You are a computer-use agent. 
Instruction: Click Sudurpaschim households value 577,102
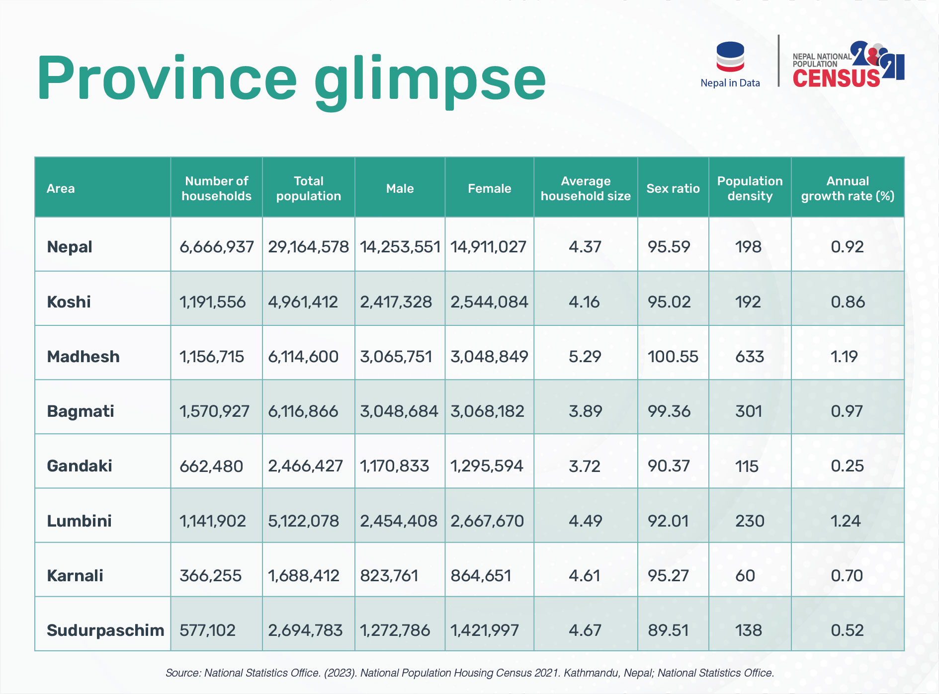pos(208,630)
